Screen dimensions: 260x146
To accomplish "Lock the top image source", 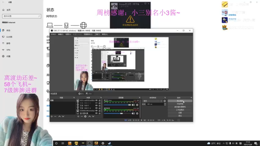I will (99, 100).
